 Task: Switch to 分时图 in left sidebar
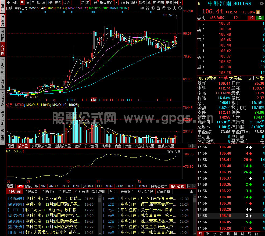(x=3, y=35)
